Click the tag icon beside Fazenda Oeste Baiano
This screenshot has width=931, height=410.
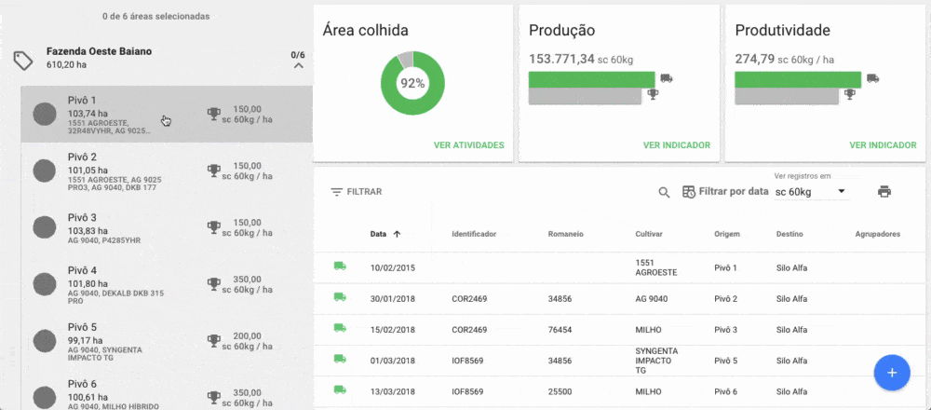point(23,61)
